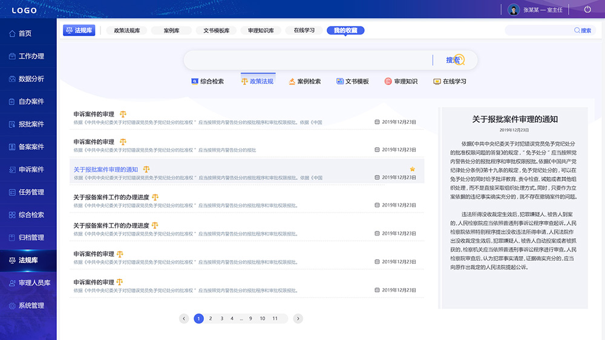The image size is (605, 340).
Task: Click the magnifier icon in main search bar
Action: (x=459, y=60)
